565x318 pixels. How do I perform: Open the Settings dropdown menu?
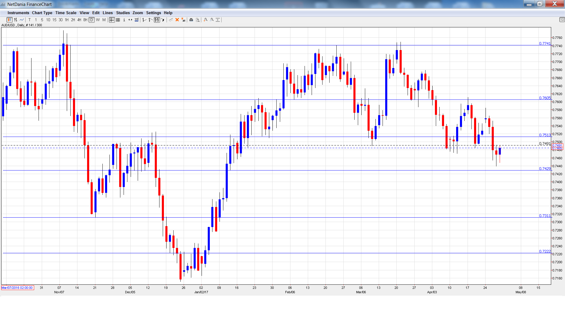153,13
